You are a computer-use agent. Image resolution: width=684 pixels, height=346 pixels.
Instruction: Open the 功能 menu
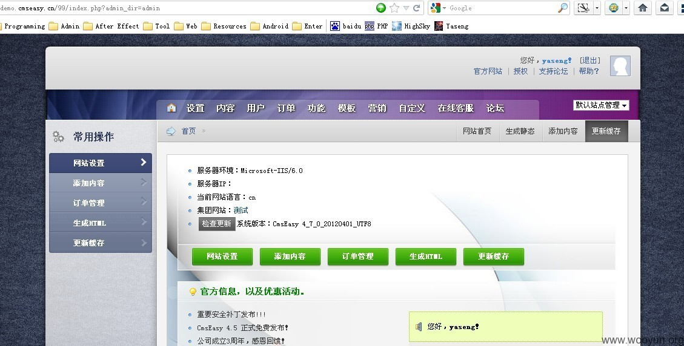click(316, 108)
